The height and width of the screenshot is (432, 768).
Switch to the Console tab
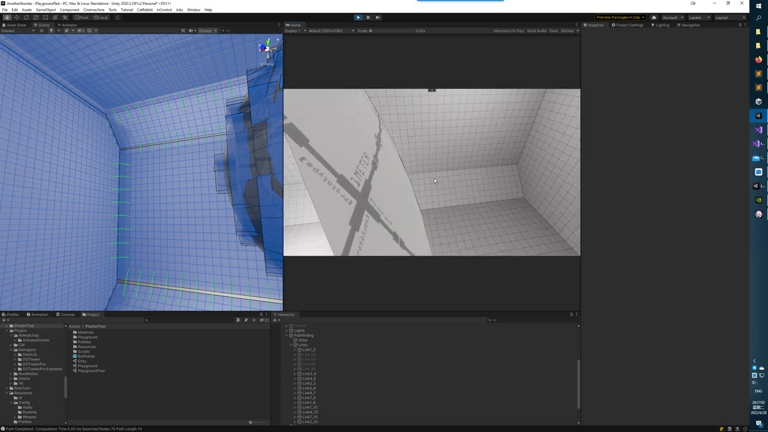65,314
